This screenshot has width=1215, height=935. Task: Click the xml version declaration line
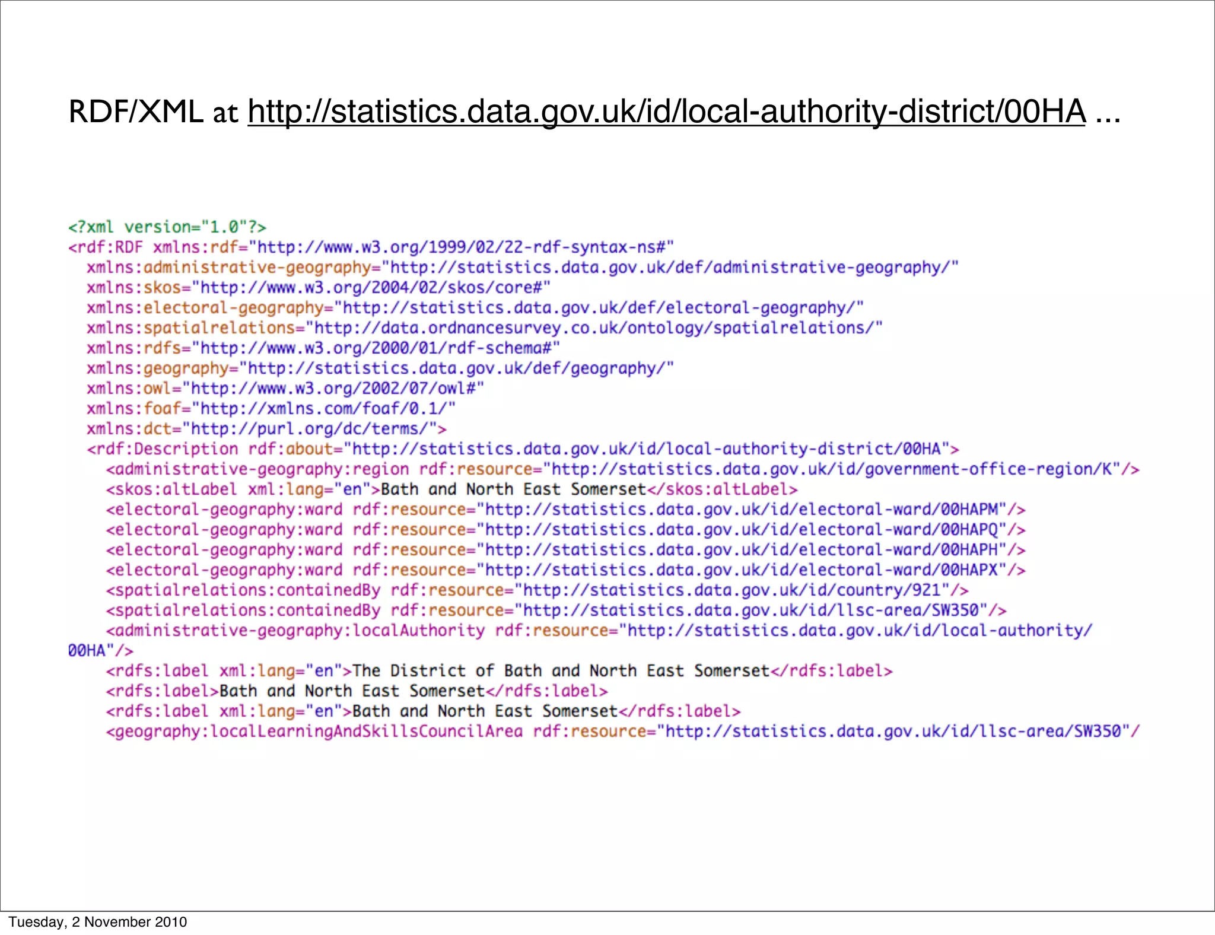167,227
